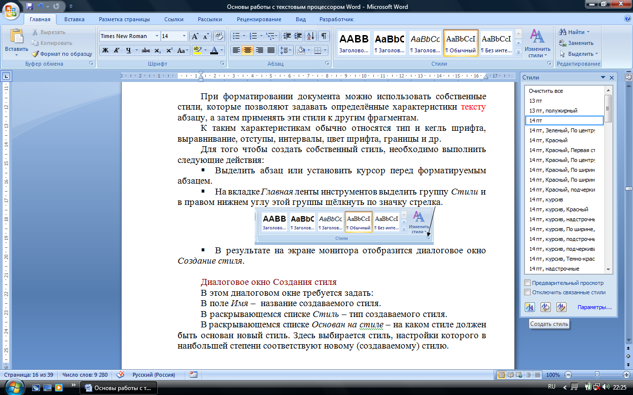Switch to Web Layout view

point(520,375)
